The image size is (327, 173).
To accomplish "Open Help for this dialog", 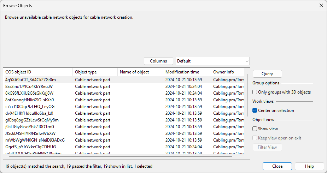I will pyautogui.click(x=309, y=166).
